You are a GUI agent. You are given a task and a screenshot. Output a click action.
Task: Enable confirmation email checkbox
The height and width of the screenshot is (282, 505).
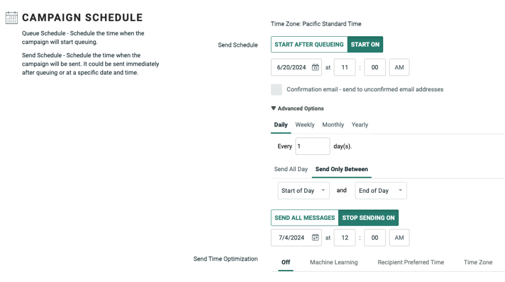(x=277, y=89)
